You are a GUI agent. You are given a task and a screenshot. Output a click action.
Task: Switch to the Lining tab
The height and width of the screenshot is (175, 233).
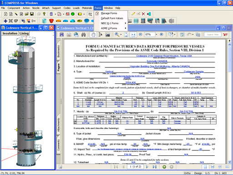[x=24, y=33]
